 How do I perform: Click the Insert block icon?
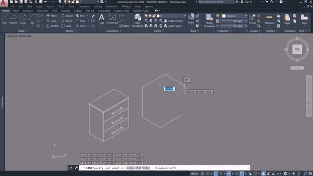pos(191,19)
